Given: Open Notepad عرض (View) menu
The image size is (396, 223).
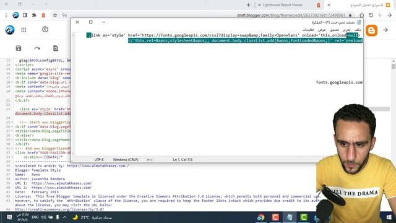Looking at the screenshot, I should point(322,30).
